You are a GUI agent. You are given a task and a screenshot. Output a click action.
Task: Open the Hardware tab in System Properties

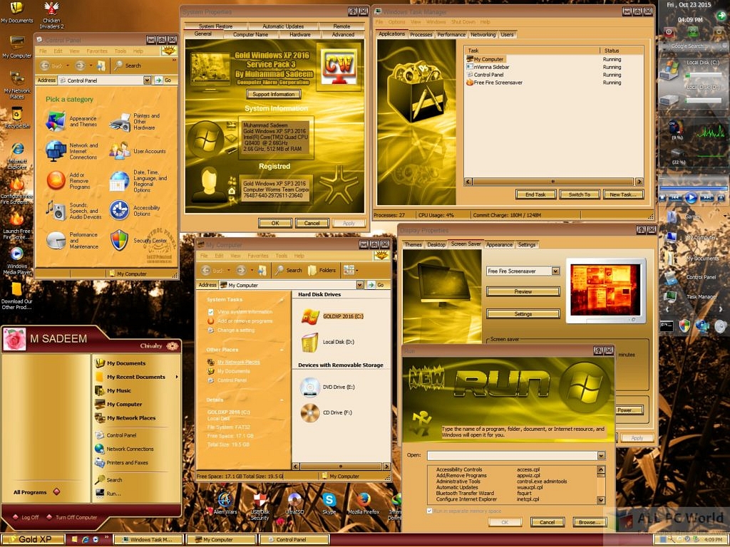pyautogui.click(x=300, y=34)
